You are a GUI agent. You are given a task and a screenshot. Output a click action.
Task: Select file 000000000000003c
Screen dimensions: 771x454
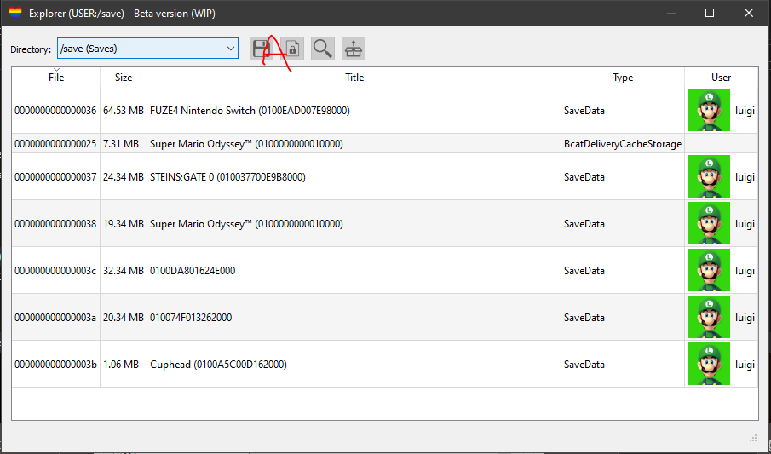click(x=55, y=271)
